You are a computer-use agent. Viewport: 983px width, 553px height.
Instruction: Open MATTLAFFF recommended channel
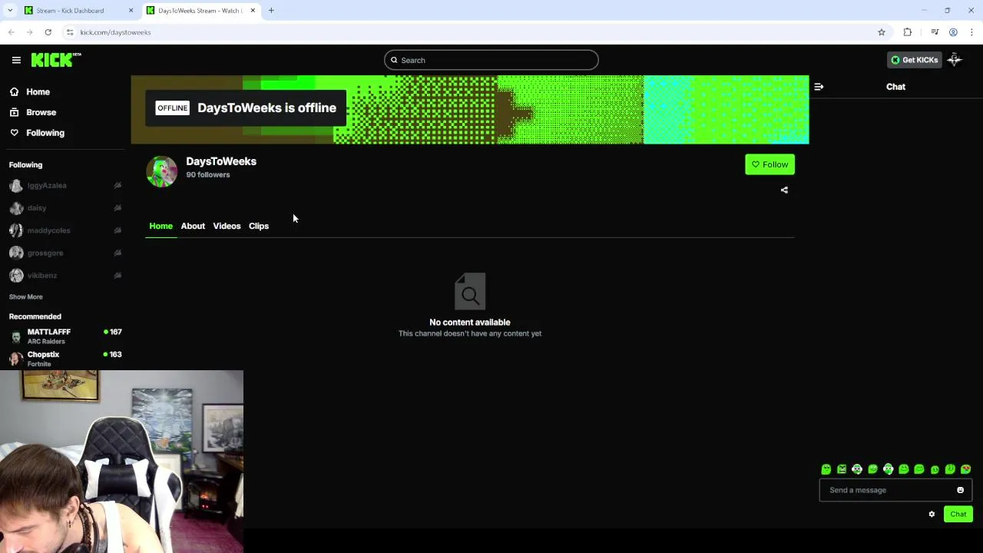pos(65,336)
